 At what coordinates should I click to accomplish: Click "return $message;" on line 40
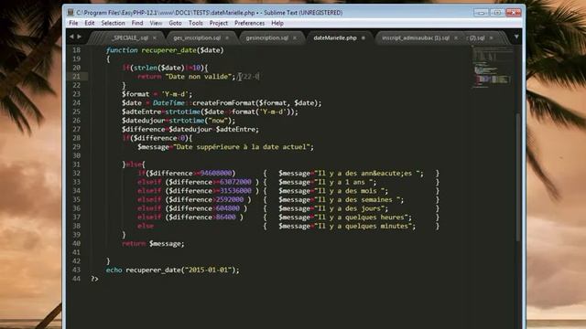(153, 243)
